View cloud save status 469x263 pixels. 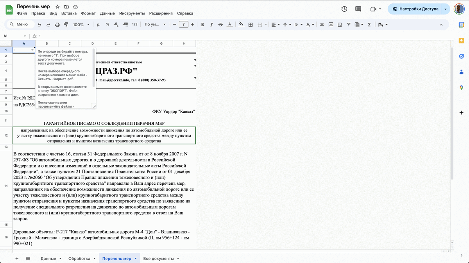click(75, 7)
